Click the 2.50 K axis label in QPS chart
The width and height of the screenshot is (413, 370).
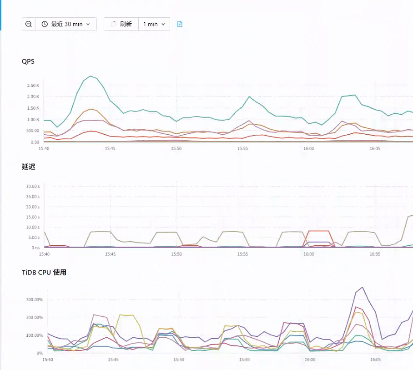33,86
